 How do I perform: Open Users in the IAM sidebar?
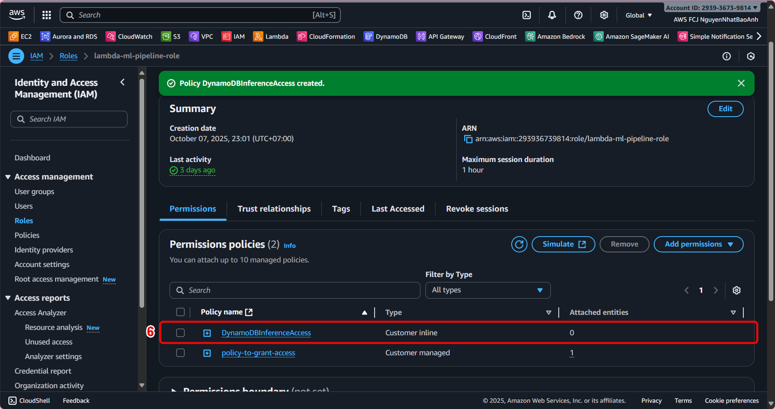point(24,206)
